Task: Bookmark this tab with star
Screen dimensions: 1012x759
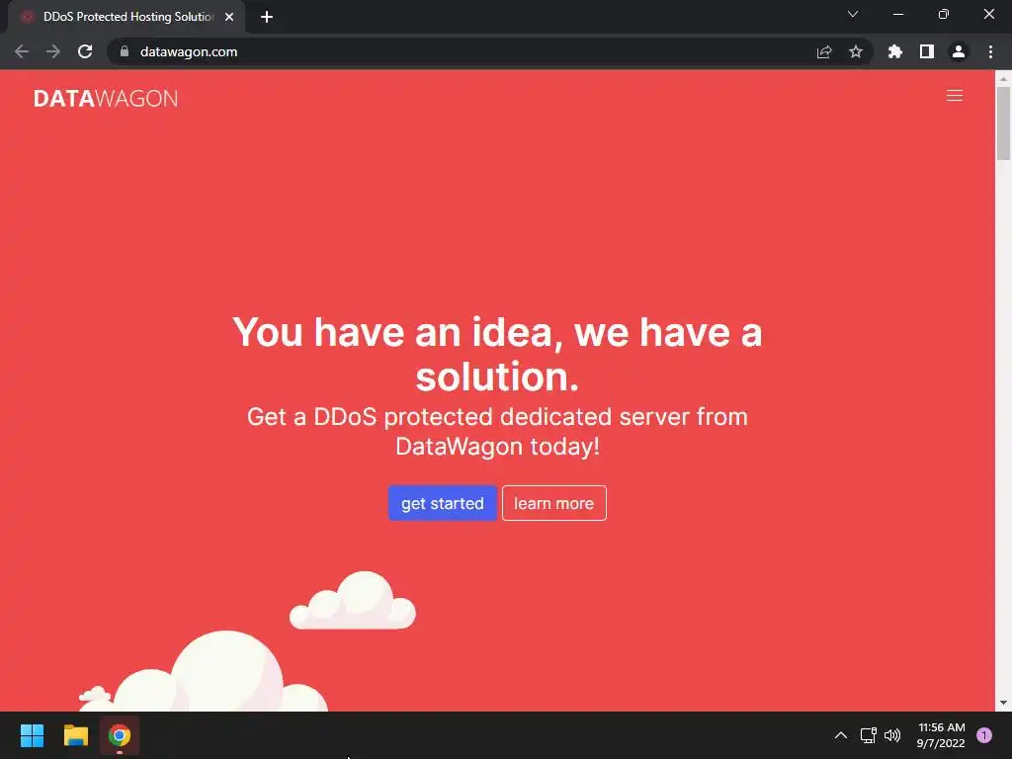Action: (856, 51)
